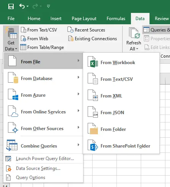Click the Combine Queries tables icon
Viewport: 170px width, 187px height.
(x=12, y=145)
